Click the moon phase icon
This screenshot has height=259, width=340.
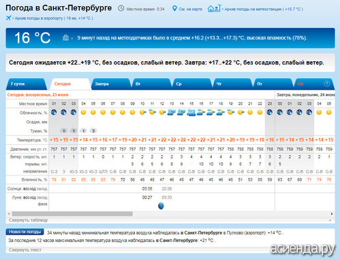[x=161, y=206]
